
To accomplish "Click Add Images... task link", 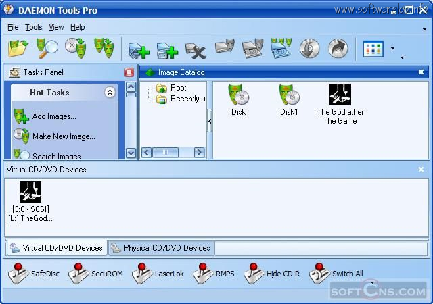I will [54, 116].
